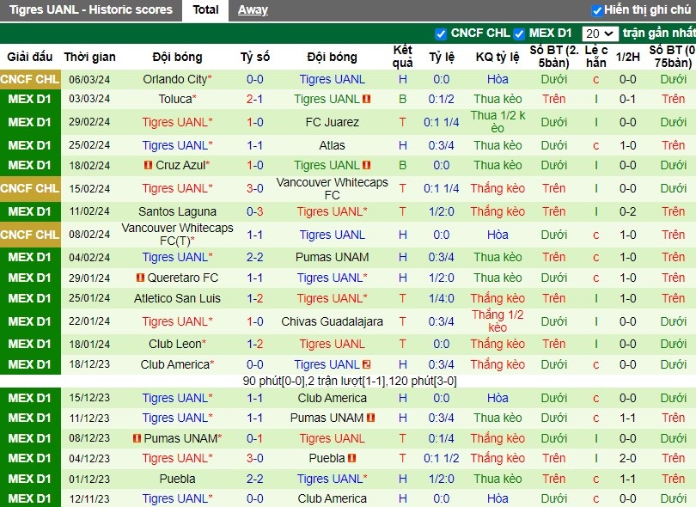
Task: Click the half-time score 2-0 in Puebla row
Action: point(627,458)
